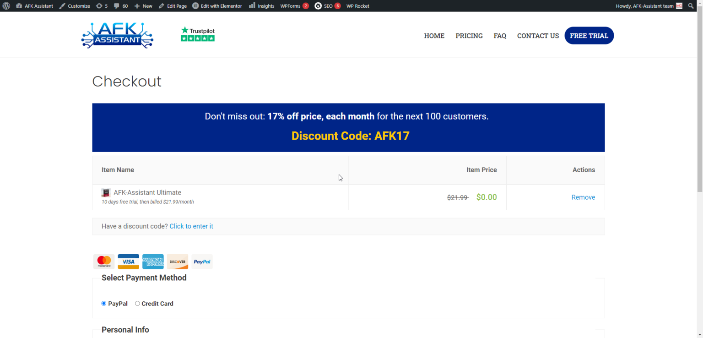Expand the discount code entry field

click(x=191, y=226)
